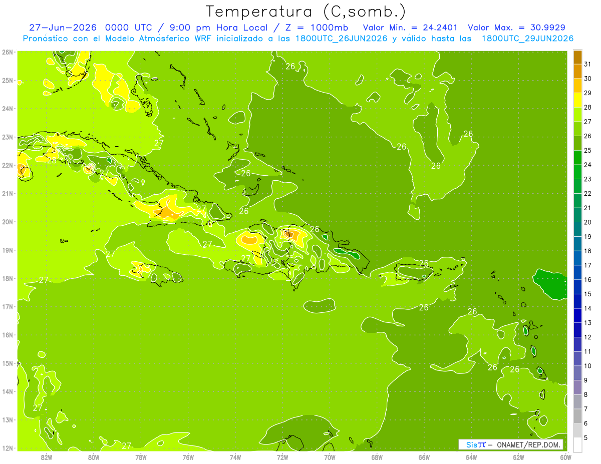
Task: Pick the teal swatch between 19 and 20
Action: click(577, 230)
